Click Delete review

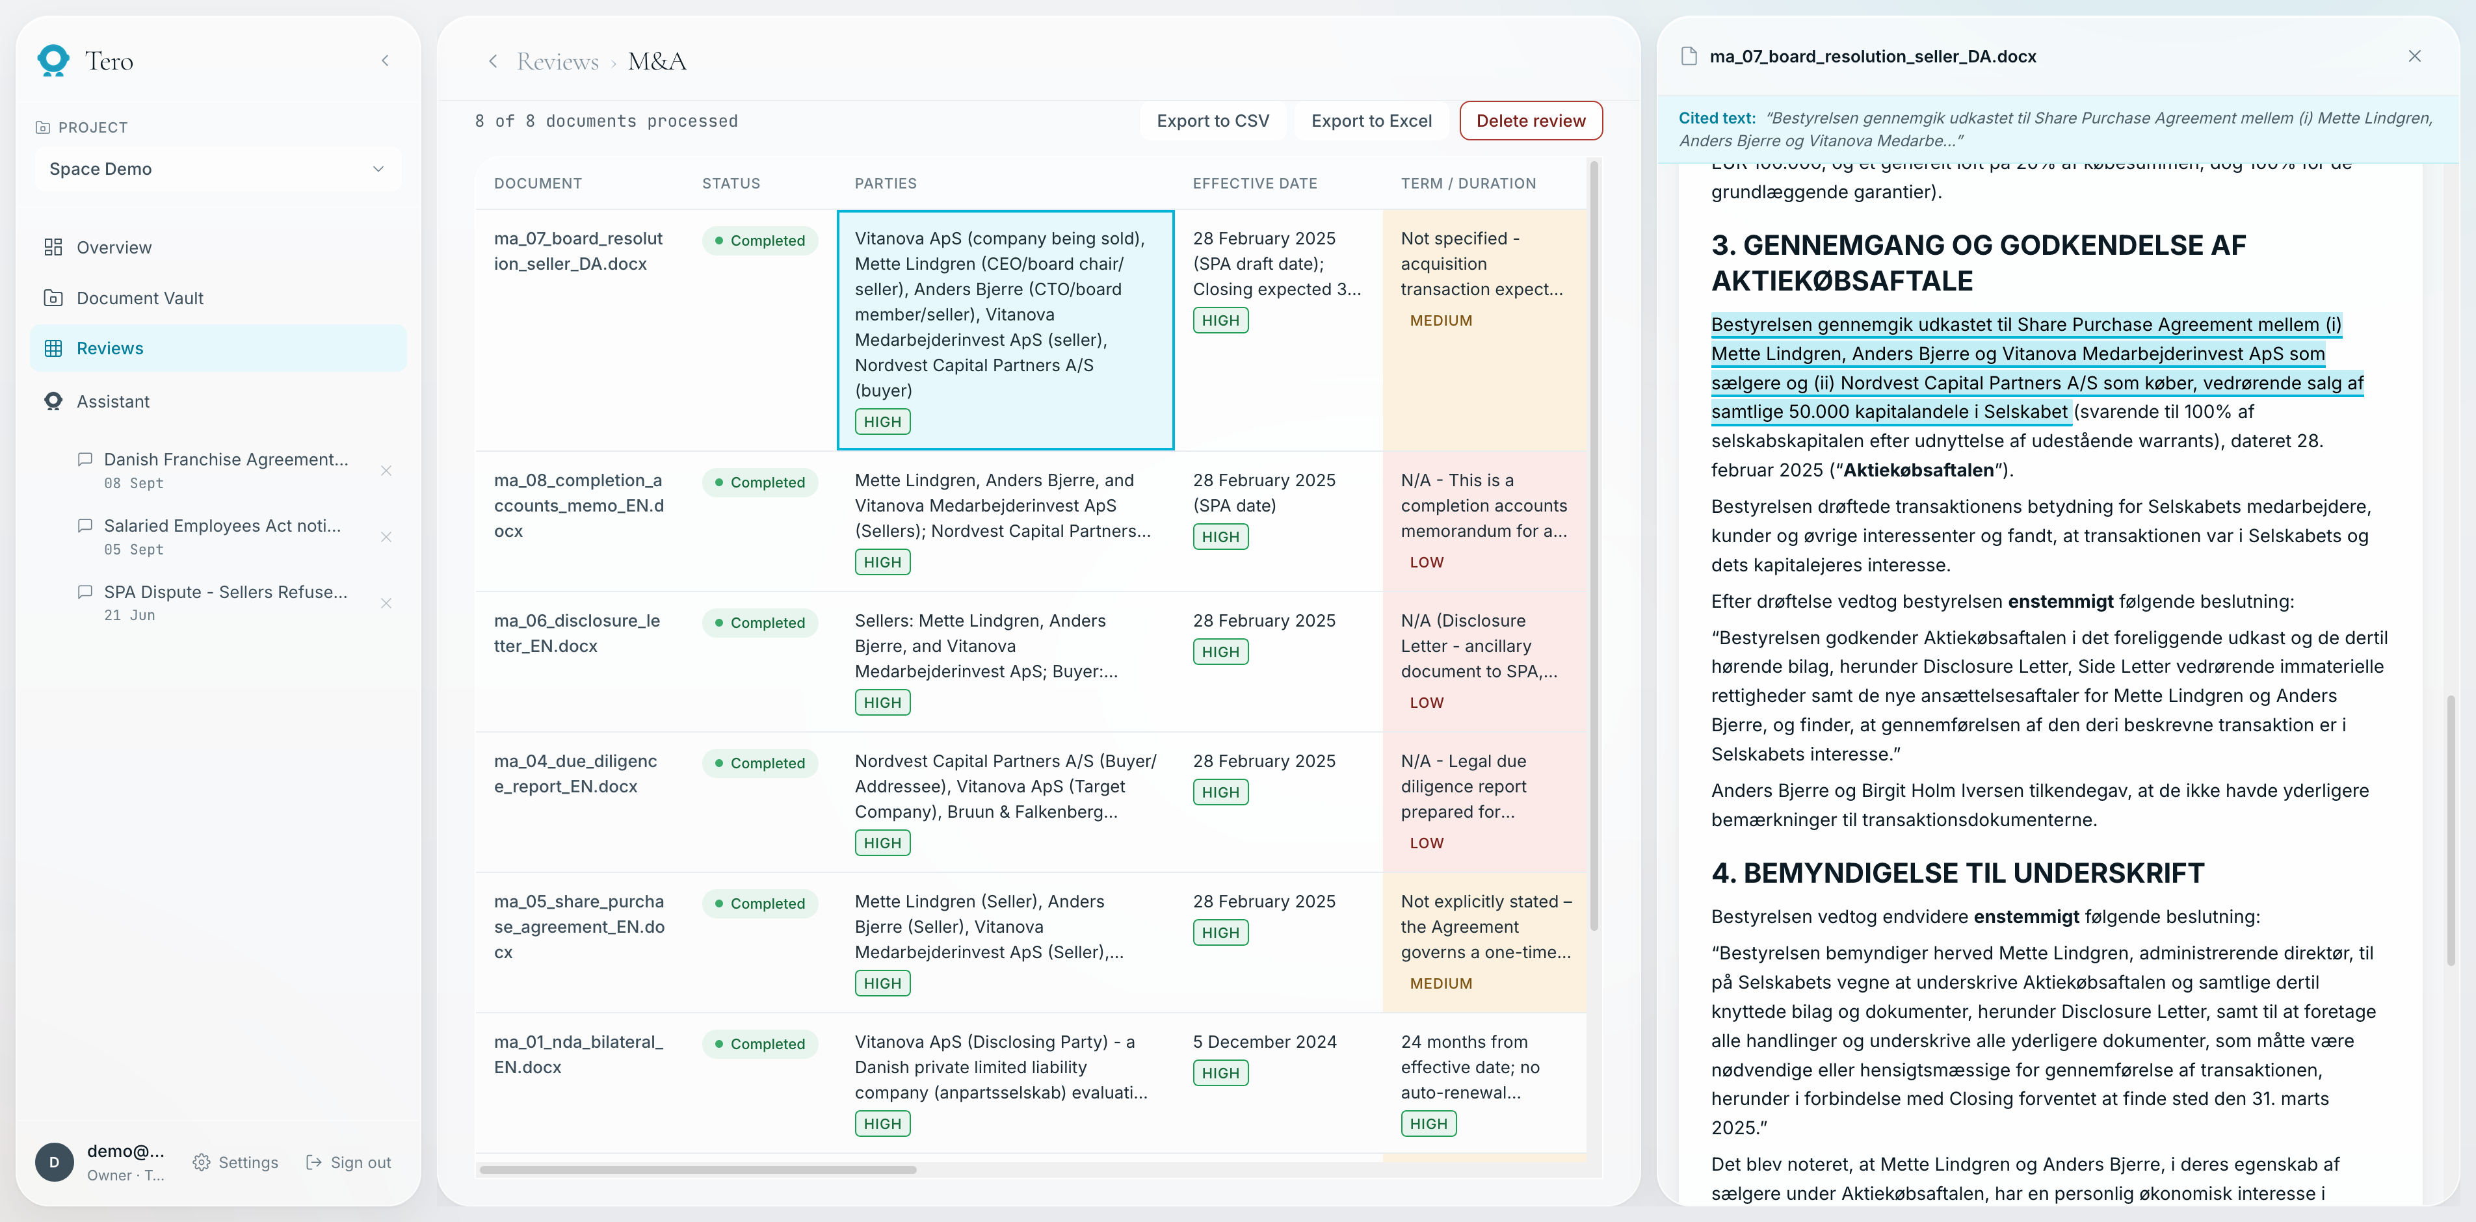coord(1530,121)
